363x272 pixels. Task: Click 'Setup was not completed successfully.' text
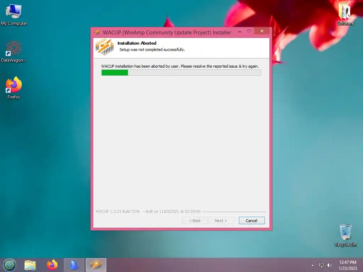point(152,50)
